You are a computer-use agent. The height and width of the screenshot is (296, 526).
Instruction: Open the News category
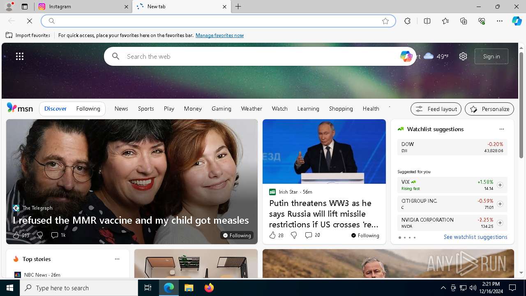[121, 109]
